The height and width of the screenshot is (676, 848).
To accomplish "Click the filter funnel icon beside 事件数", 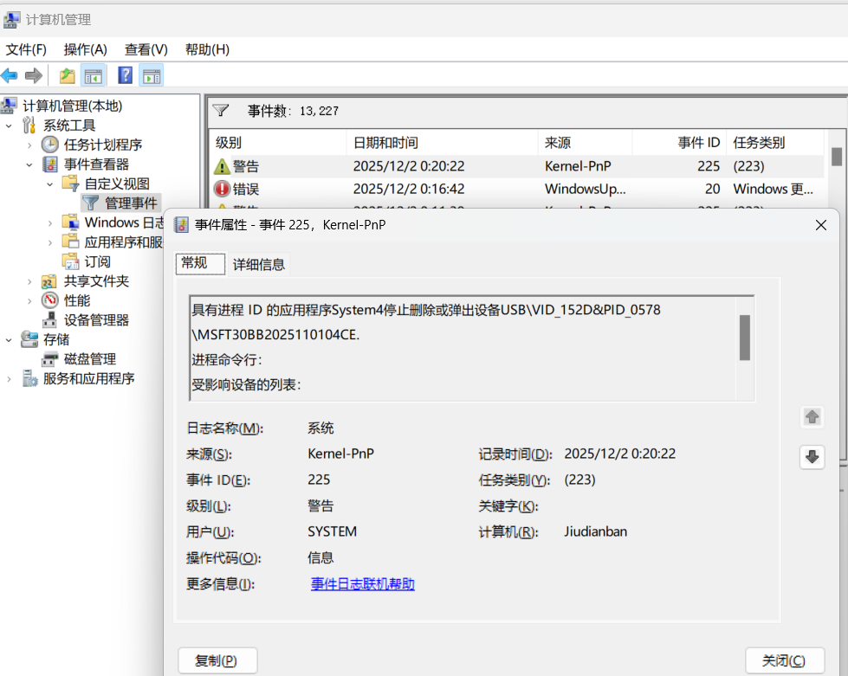I will 221,111.
